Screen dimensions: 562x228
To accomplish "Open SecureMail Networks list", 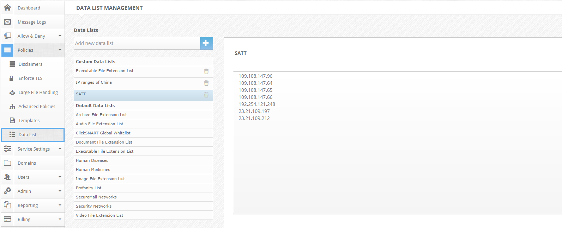I will [x=143, y=197].
